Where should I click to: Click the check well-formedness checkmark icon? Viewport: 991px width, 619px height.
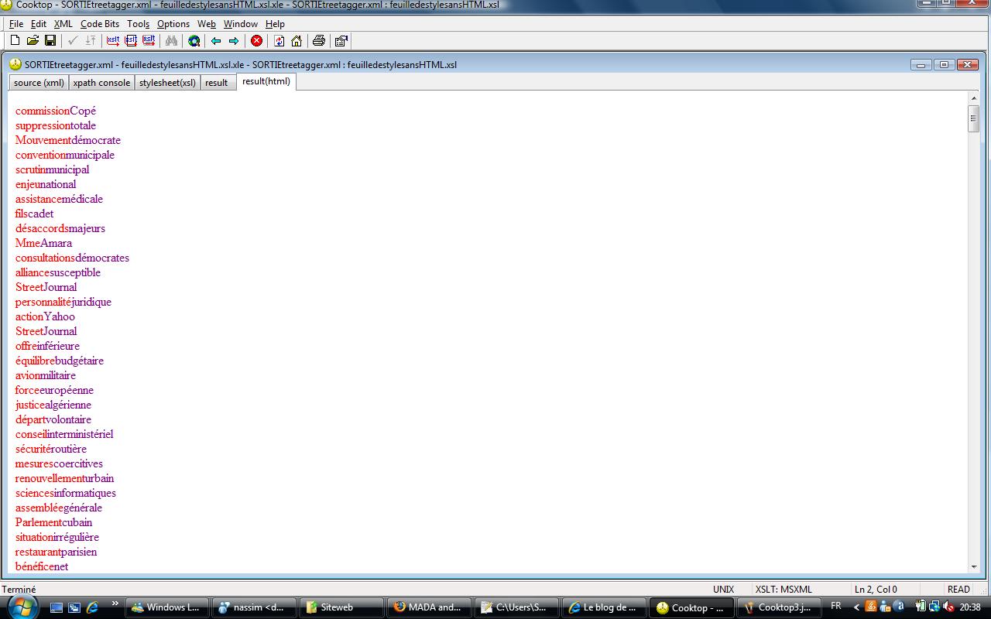(x=73, y=40)
